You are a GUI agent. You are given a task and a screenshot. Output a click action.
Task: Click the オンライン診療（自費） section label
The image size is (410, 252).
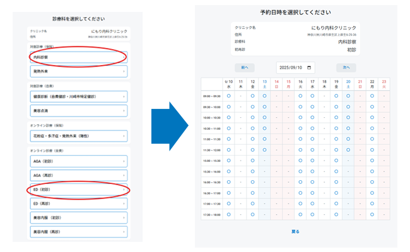pyautogui.click(x=47, y=151)
